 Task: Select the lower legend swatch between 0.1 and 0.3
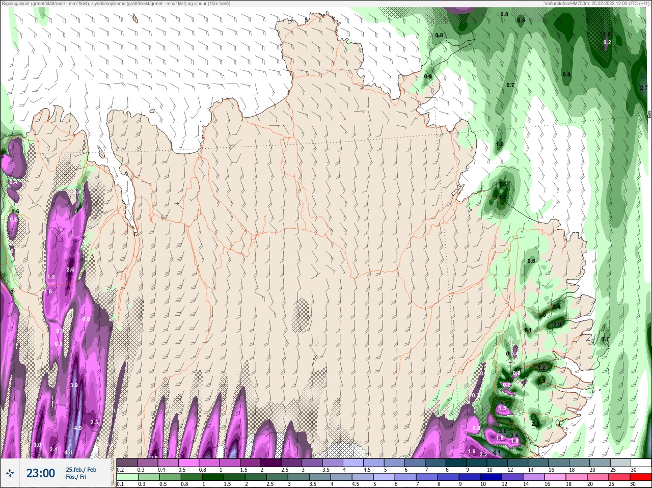[x=127, y=477]
